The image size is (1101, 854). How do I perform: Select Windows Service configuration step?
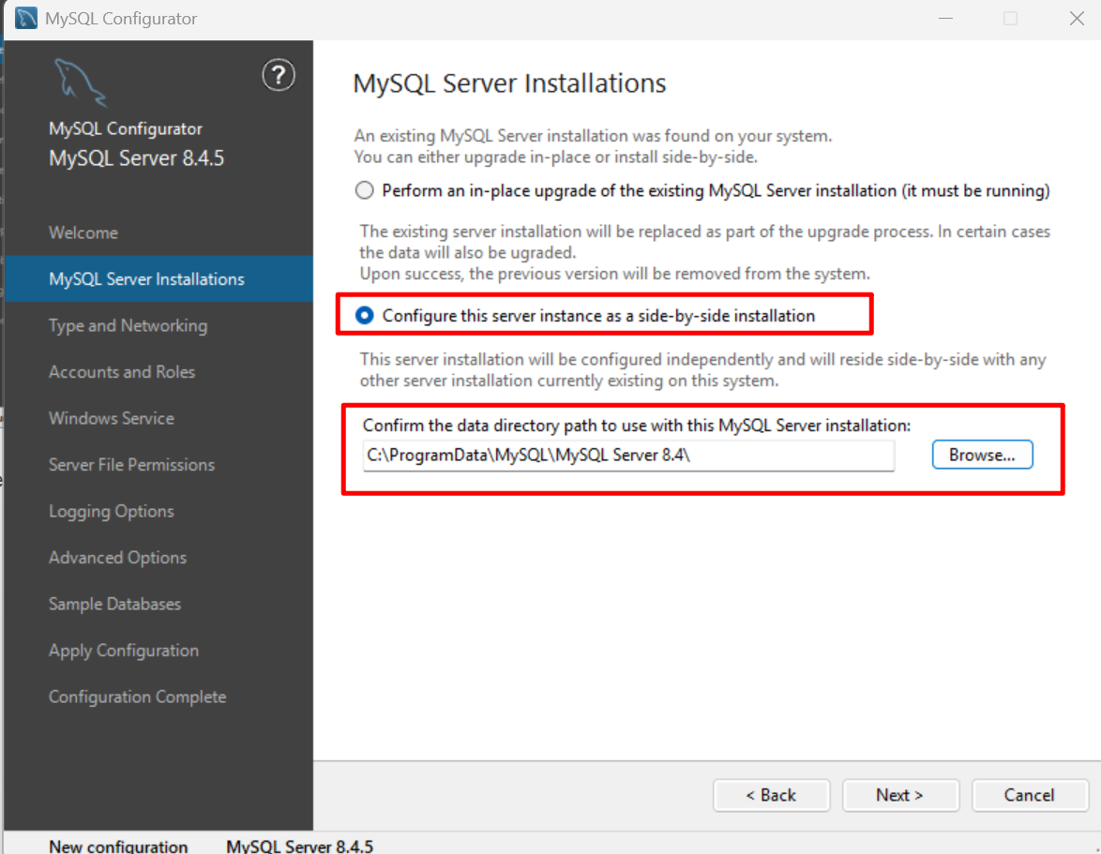pos(111,418)
